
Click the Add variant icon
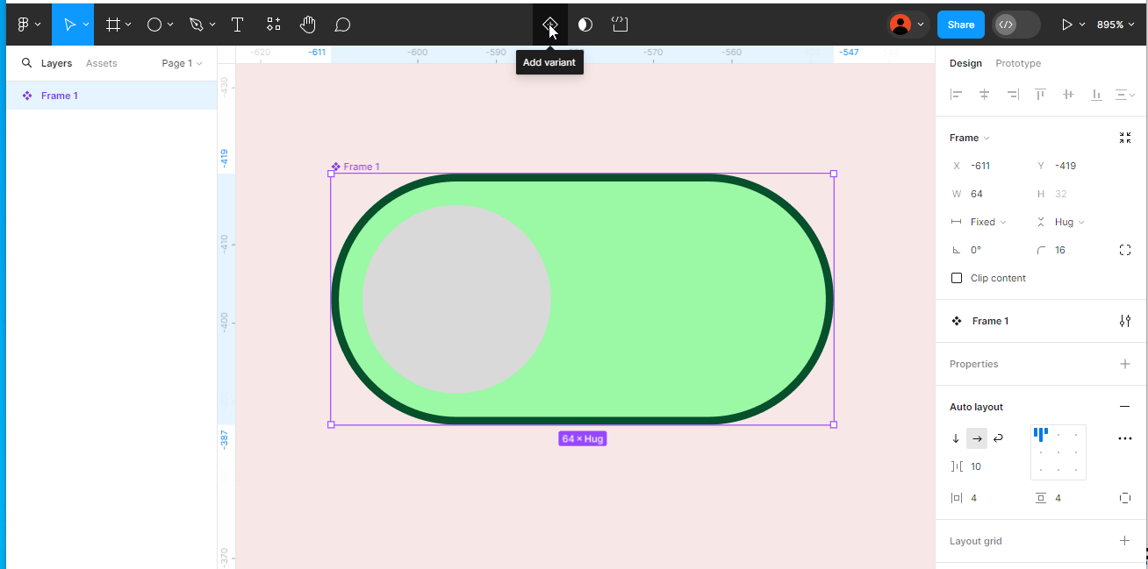(x=550, y=25)
